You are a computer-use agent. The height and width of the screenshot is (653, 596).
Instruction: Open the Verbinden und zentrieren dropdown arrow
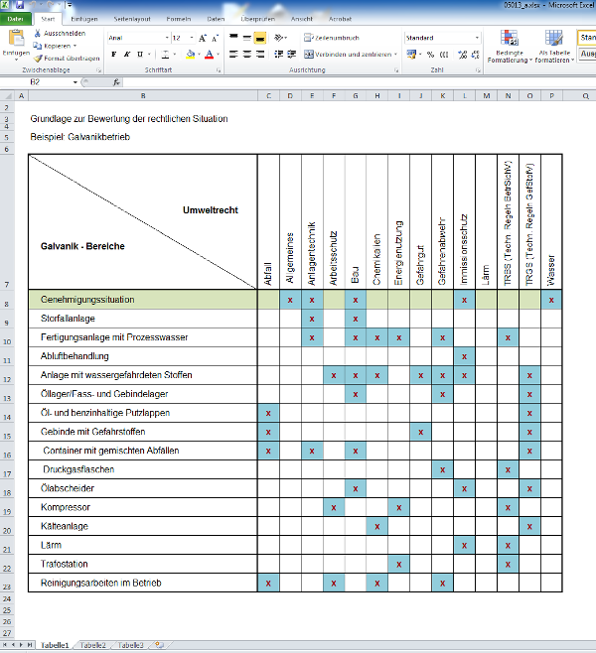click(393, 55)
